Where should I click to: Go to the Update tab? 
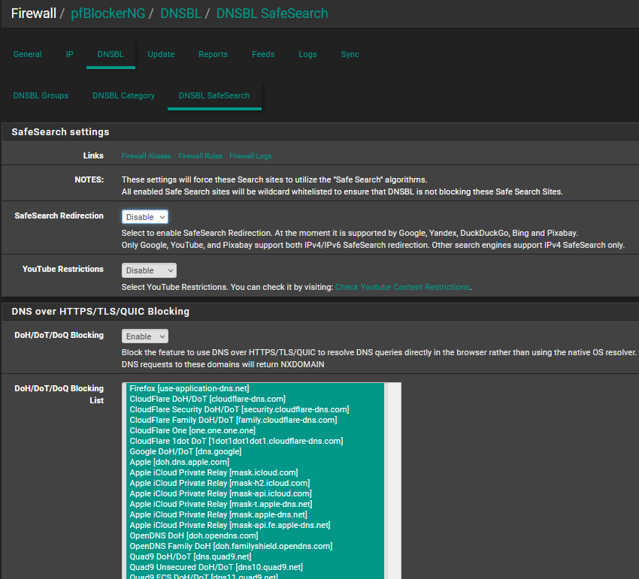click(x=161, y=54)
